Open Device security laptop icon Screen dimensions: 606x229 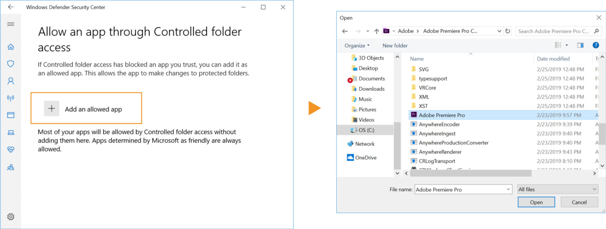point(11,133)
